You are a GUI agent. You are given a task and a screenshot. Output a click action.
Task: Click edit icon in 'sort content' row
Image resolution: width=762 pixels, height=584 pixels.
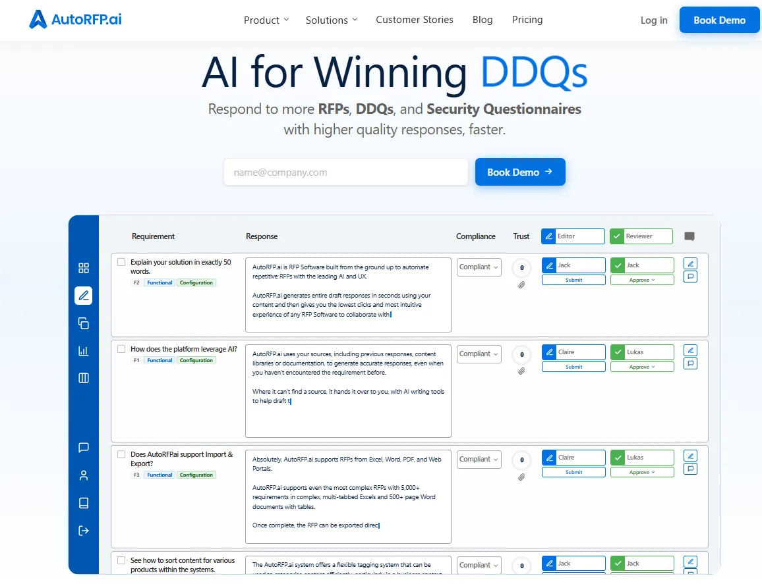click(691, 562)
